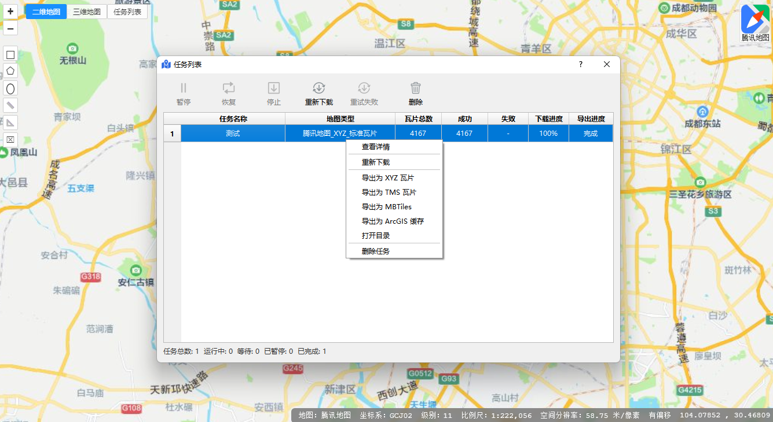Click the 任务列表 dialog title icon

(166, 64)
